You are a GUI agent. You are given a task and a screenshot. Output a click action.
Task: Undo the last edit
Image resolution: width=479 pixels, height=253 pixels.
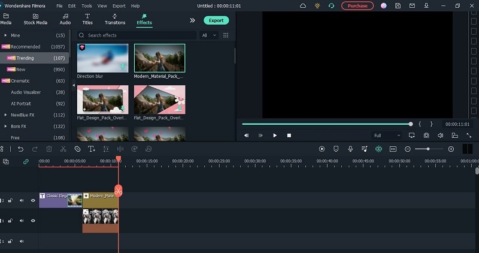tap(20, 149)
